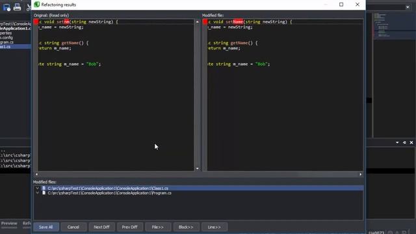Click the output panel pin icon

point(404,143)
